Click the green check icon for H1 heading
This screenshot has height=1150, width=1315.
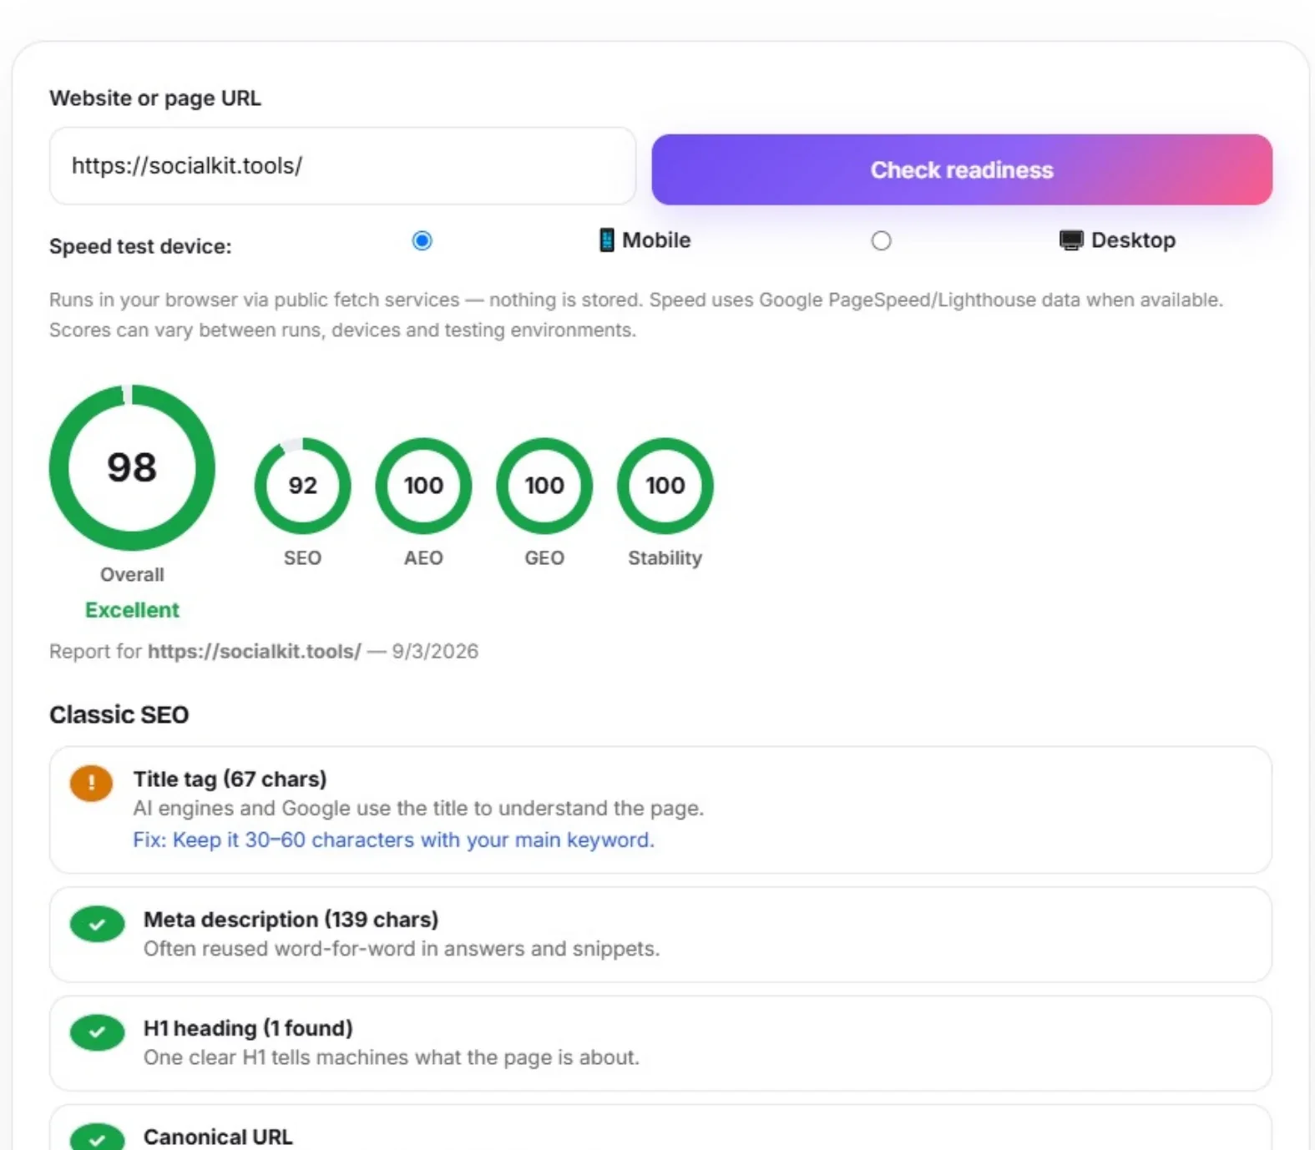97,1032
